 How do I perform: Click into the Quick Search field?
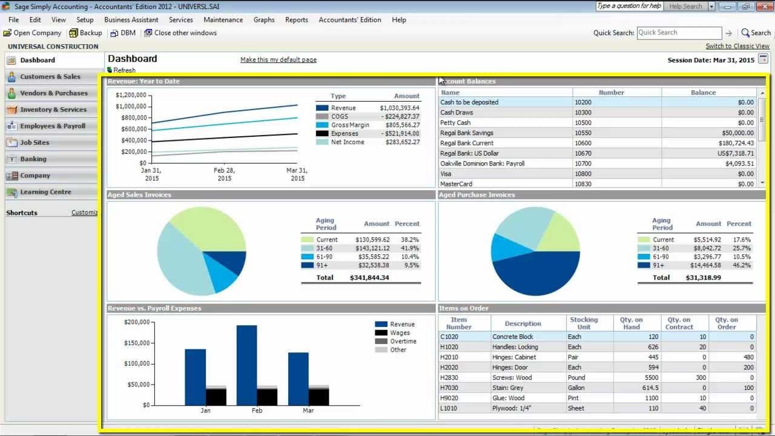(x=679, y=33)
